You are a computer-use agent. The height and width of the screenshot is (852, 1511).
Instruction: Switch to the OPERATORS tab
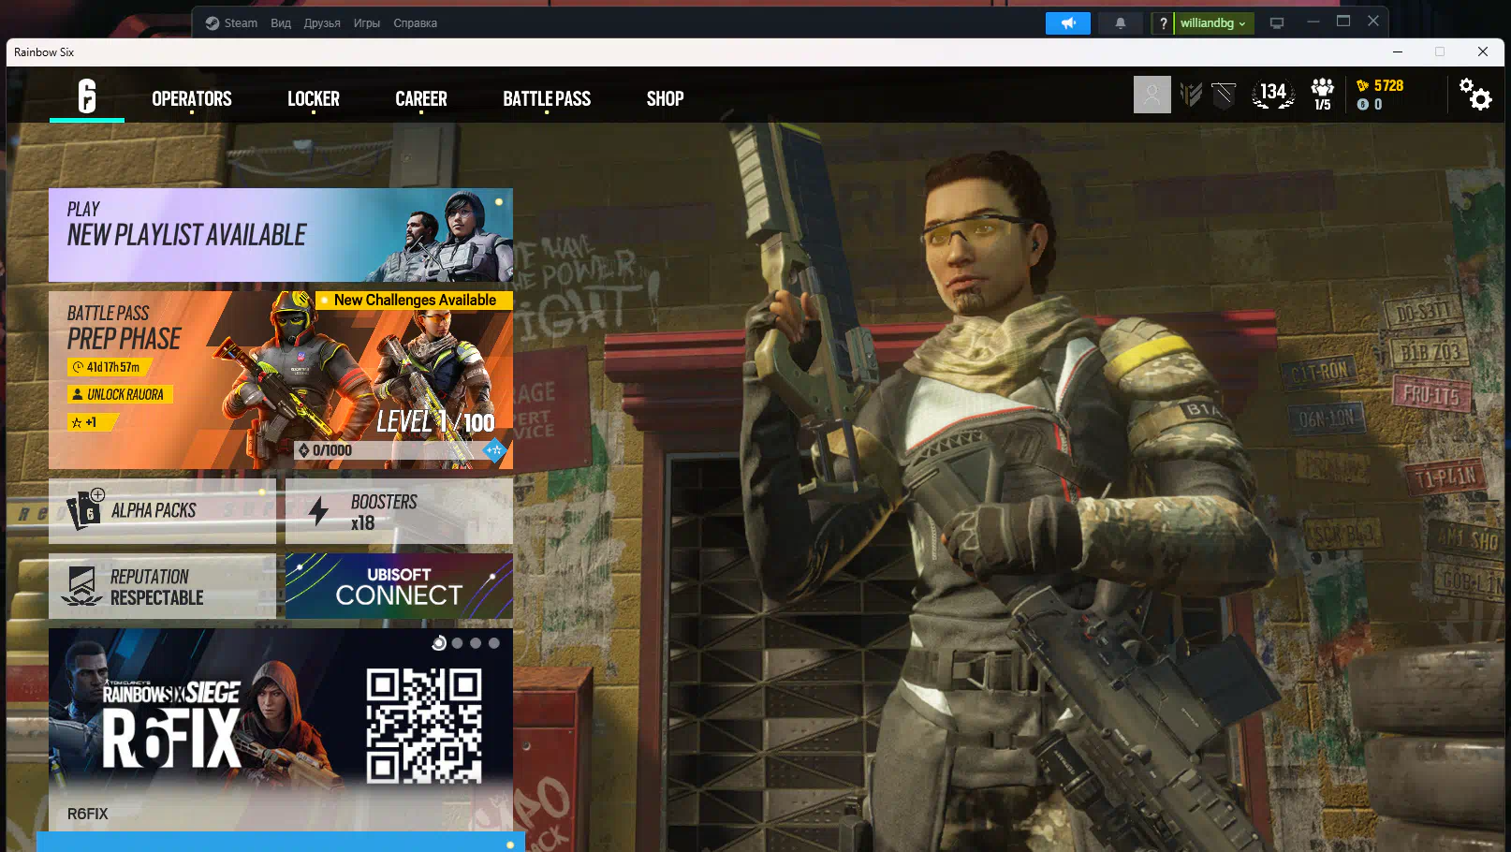[x=192, y=98]
